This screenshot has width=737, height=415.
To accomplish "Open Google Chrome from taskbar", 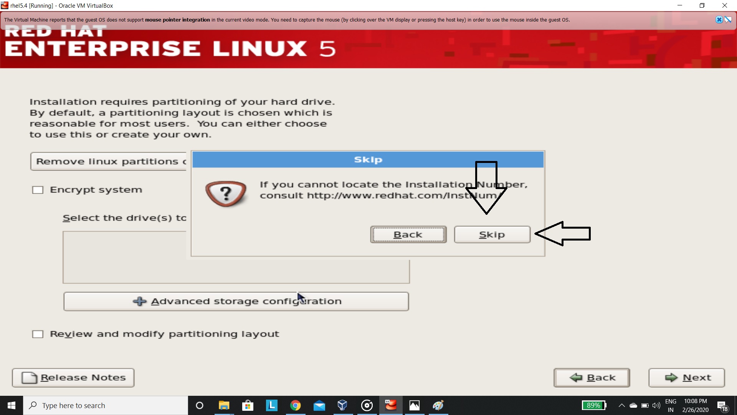I will pos(295,405).
